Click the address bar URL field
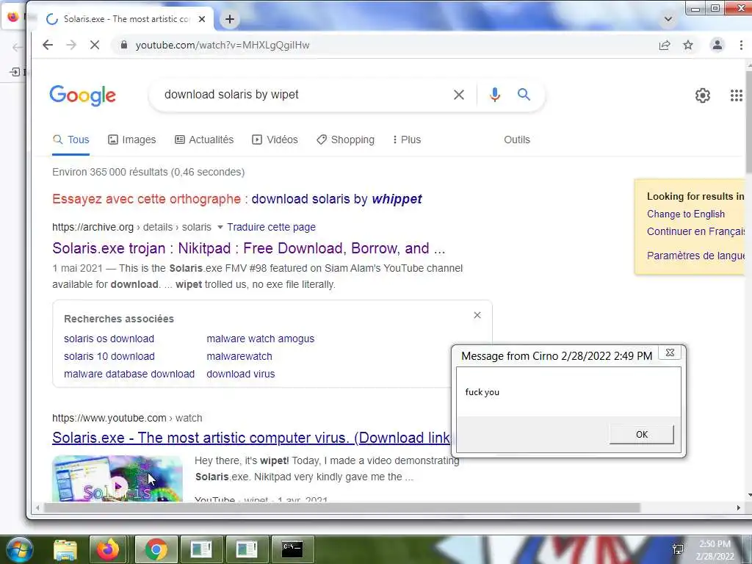752x564 pixels. (383, 45)
